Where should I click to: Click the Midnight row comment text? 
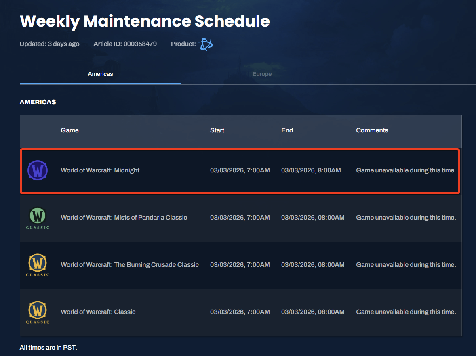pos(406,170)
